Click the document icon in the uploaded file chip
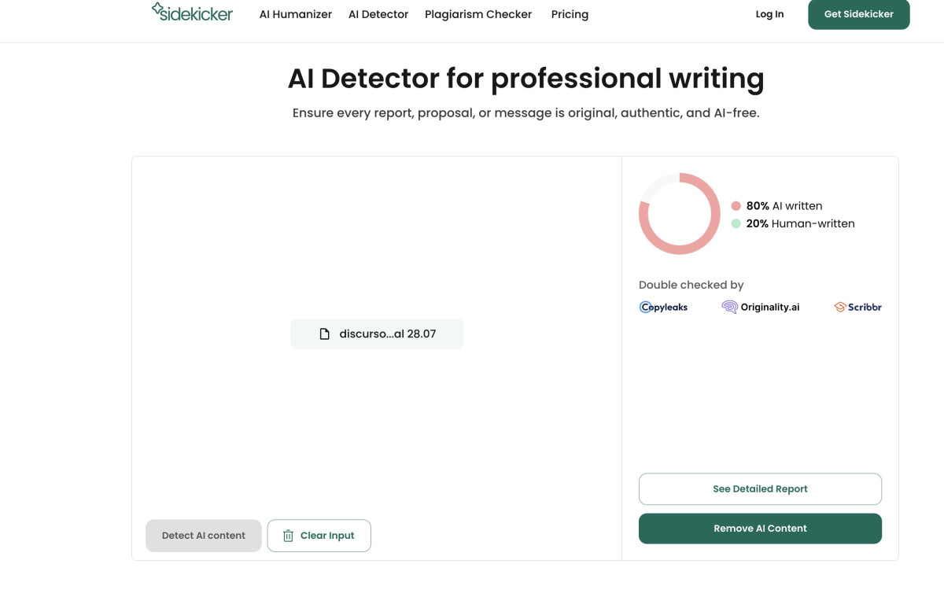944x597 pixels. click(x=324, y=334)
